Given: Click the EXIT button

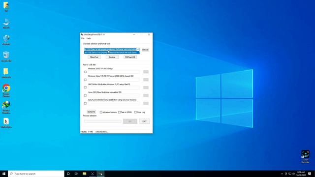Looking at the screenshot, I should tap(144, 121).
